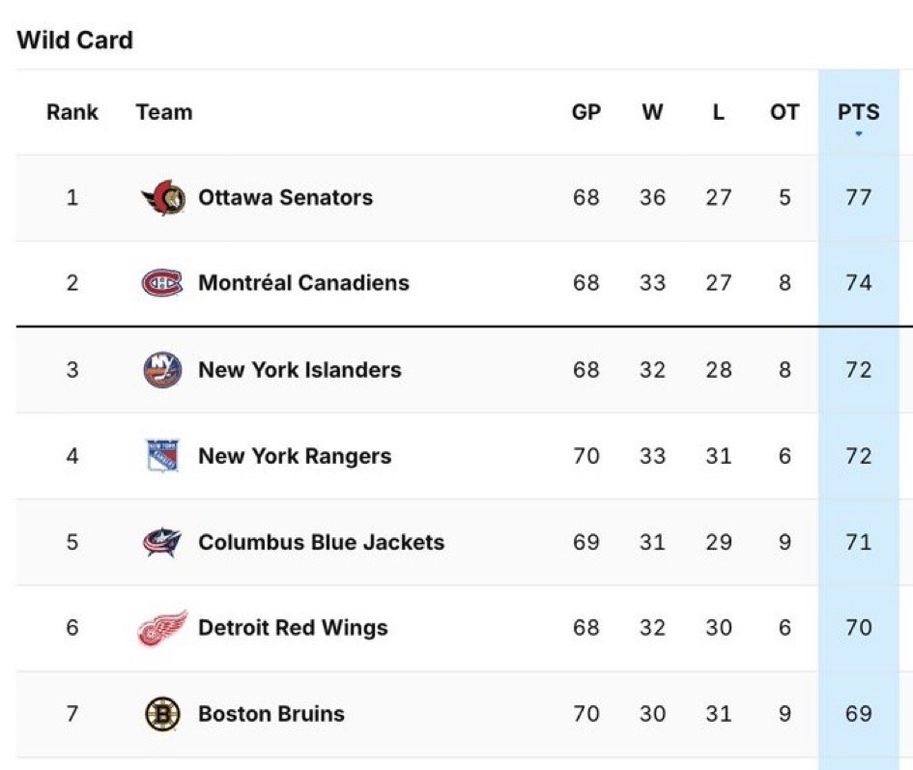
Task: Click the Team column header
Action: [164, 112]
